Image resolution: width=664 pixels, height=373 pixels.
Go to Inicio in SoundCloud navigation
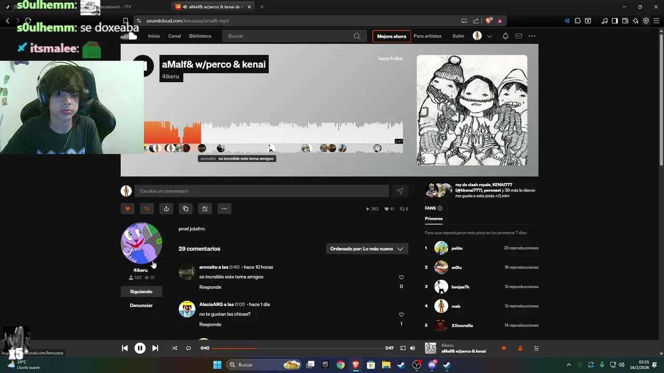point(154,36)
